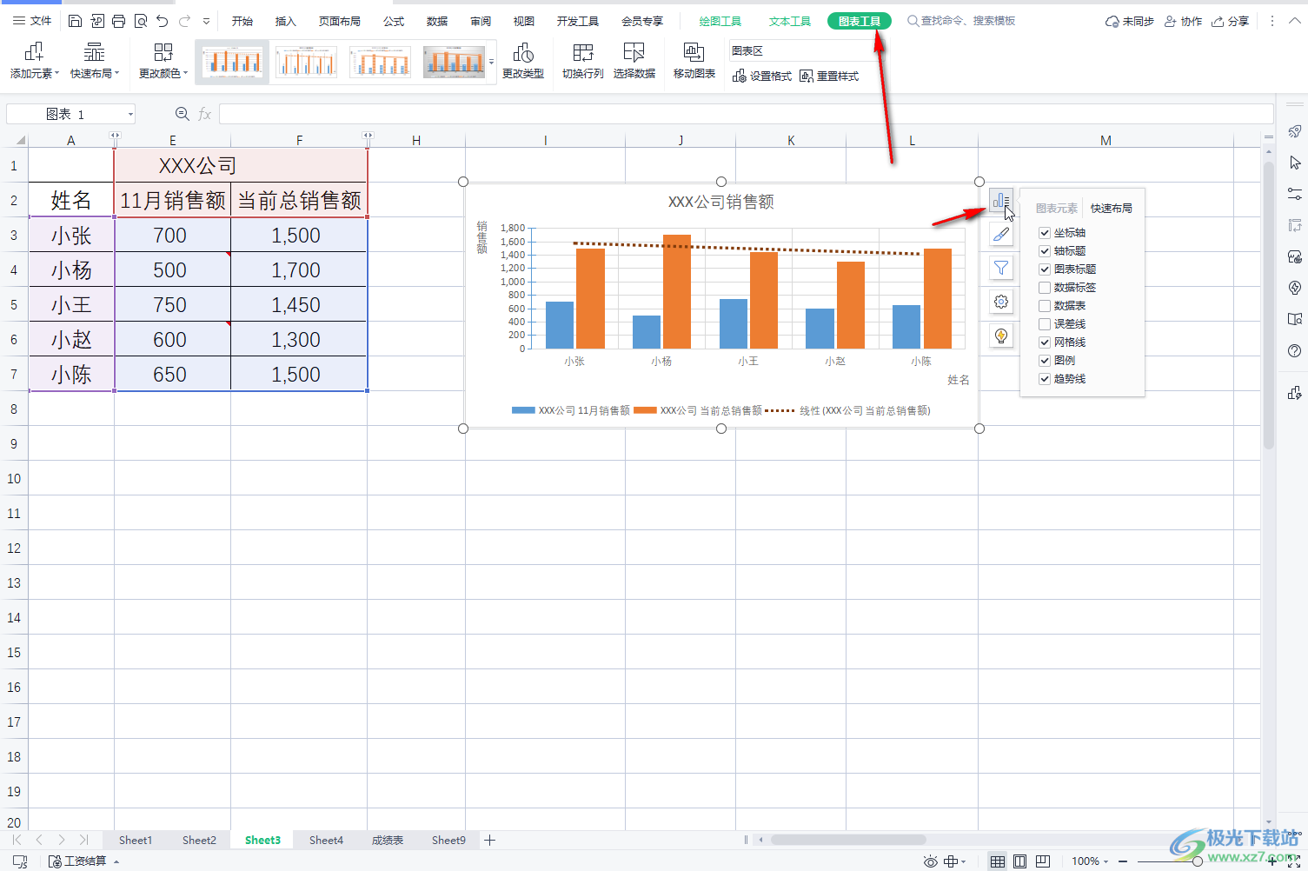
Task: Click the 分享 share button
Action: (x=1231, y=21)
